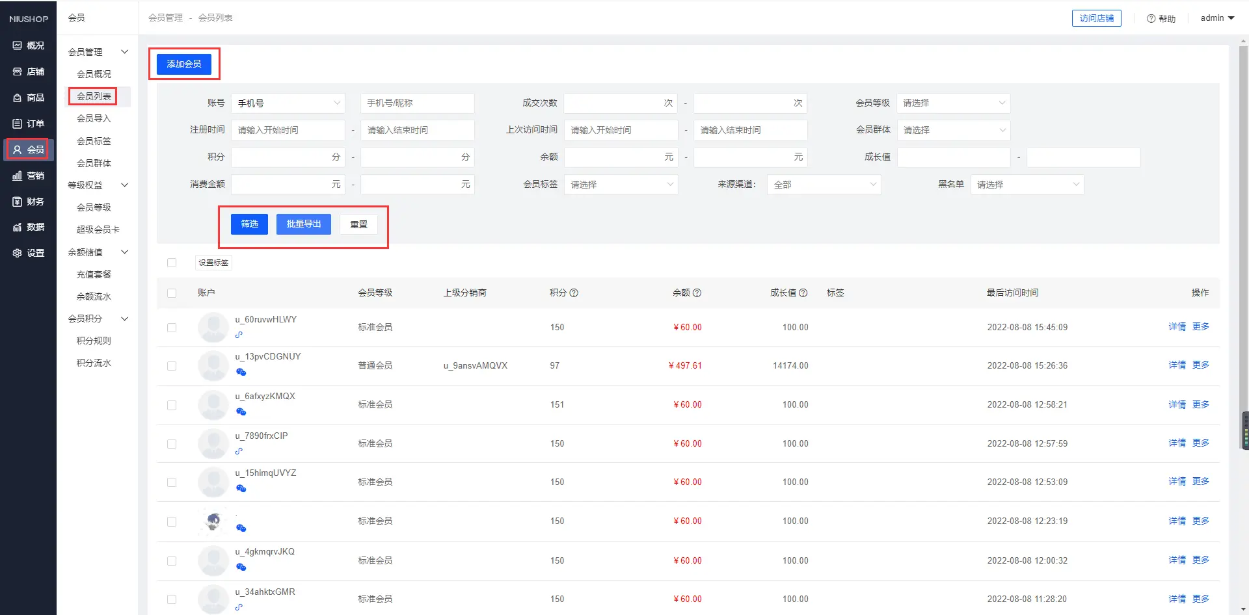Open the 营销 marketing sidebar icon
The height and width of the screenshot is (615, 1249).
pos(18,176)
